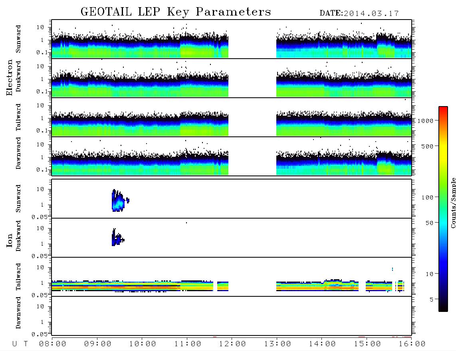
Task: Click the 14:00 time axis label
Action: pyautogui.click(x=322, y=344)
